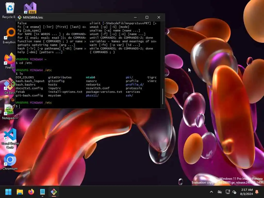The image size is (264, 198).
Task: Click the ssh/ directory entry
Action: (x=129, y=95)
